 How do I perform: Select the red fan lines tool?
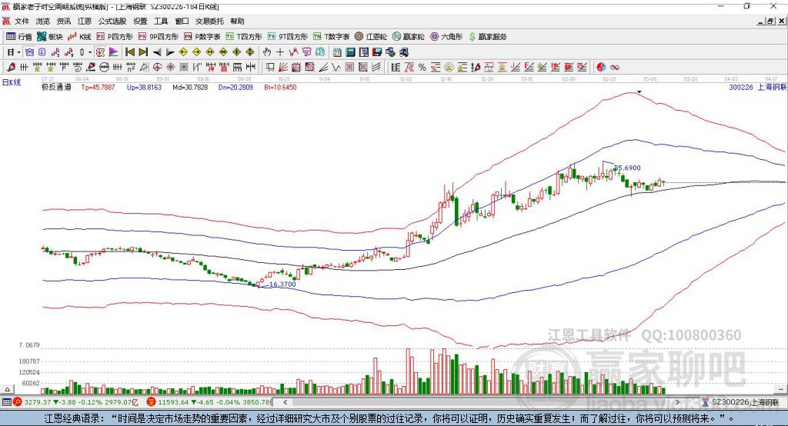point(283,68)
